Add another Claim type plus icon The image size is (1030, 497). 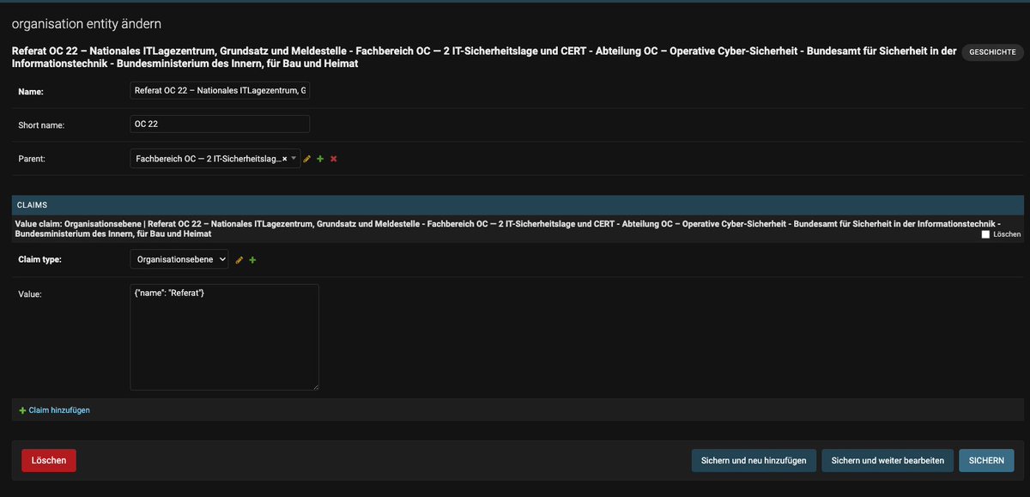253,259
